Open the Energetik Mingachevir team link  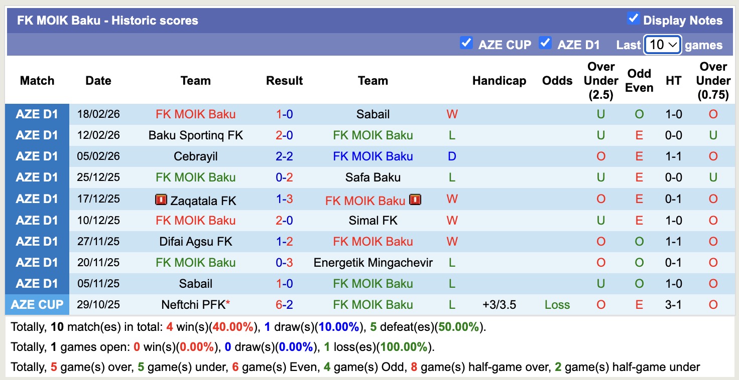pyautogui.click(x=373, y=263)
